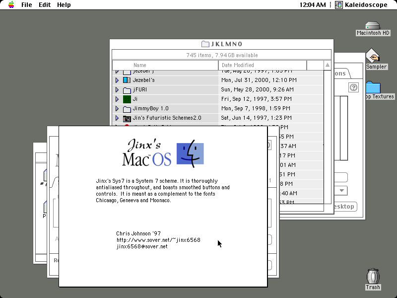Open the File menu

pos(27,5)
